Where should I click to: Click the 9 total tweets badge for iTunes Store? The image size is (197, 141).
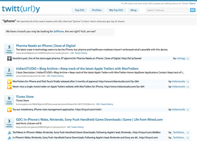point(9,100)
